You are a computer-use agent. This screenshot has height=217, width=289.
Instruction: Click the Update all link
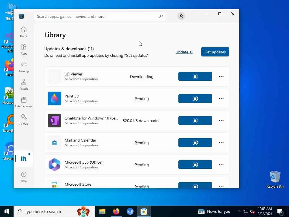point(184,52)
